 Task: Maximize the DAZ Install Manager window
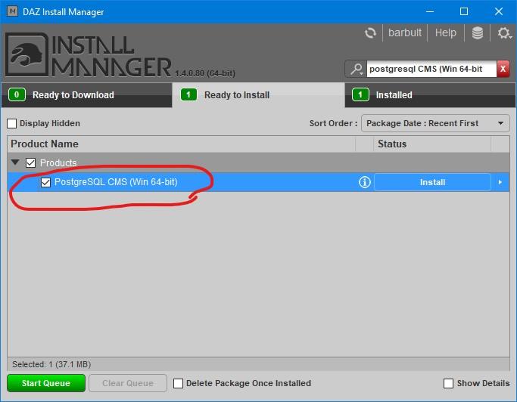point(464,11)
